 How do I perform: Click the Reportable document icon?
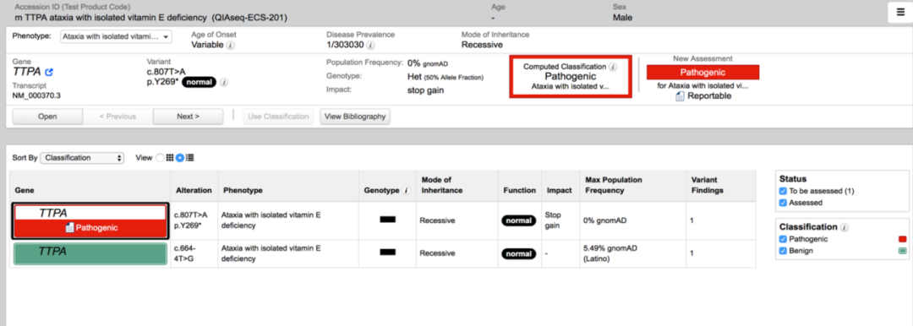pyautogui.click(x=680, y=96)
